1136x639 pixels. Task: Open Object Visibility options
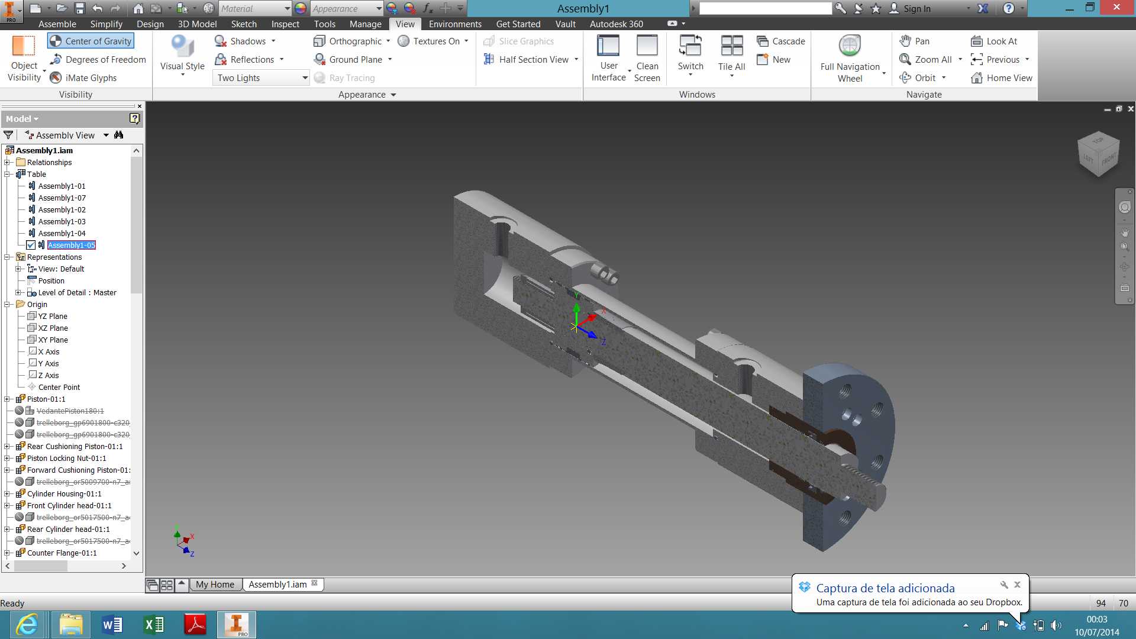(24, 58)
